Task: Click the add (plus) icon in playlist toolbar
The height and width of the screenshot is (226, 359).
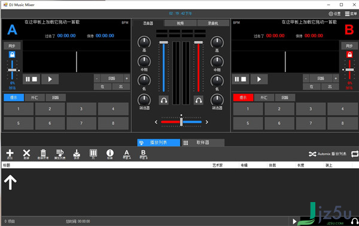Action: (x=10, y=154)
